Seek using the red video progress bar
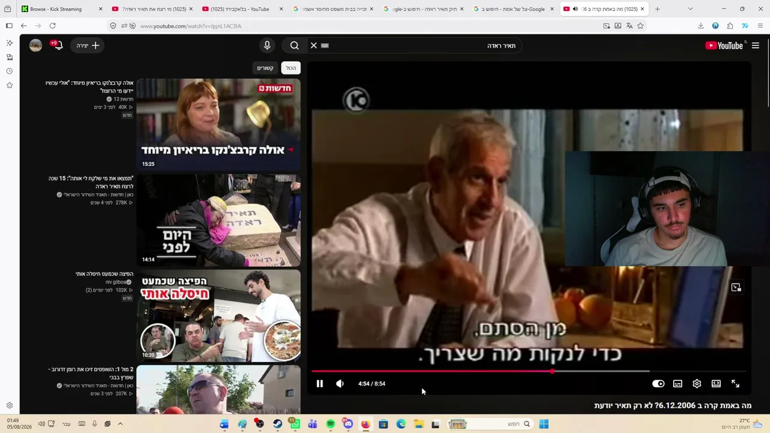The image size is (770, 433). pyautogui.click(x=529, y=371)
